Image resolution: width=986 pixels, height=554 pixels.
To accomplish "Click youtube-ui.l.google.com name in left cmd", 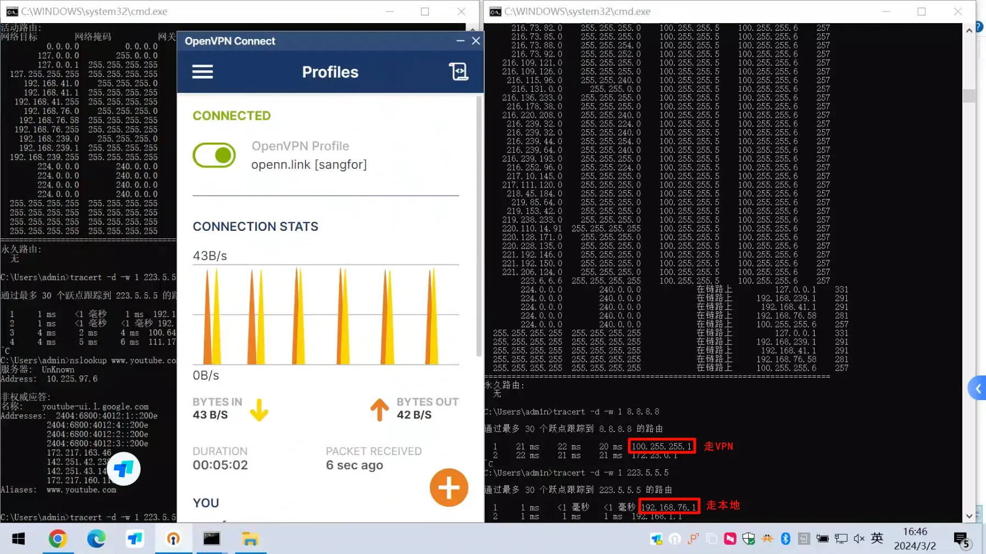I will coord(95,407).
